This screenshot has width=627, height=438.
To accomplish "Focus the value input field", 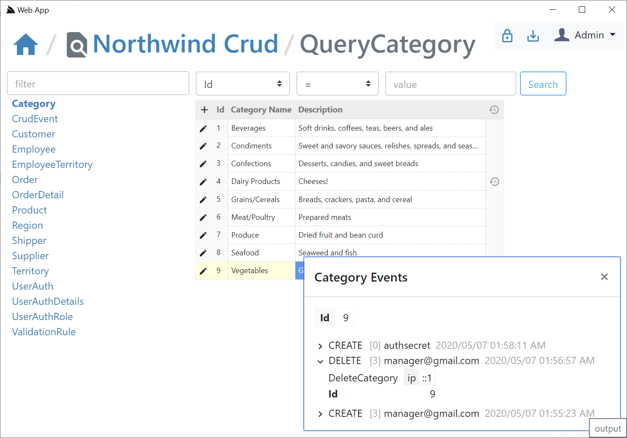I will (x=451, y=84).
